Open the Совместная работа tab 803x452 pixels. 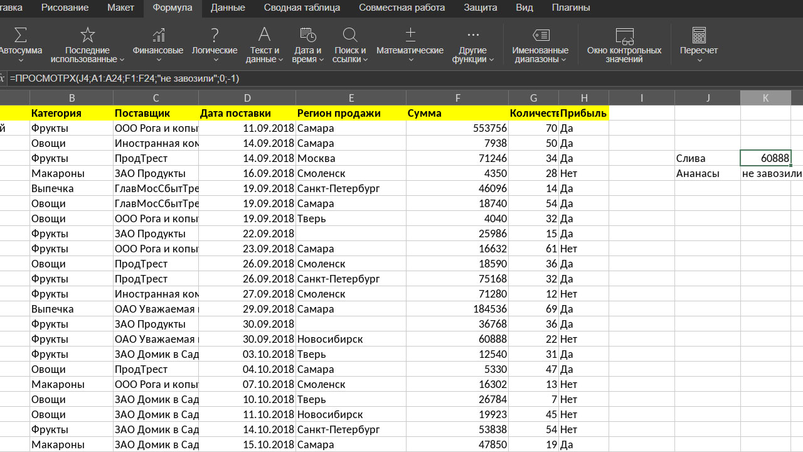[402, 8]
